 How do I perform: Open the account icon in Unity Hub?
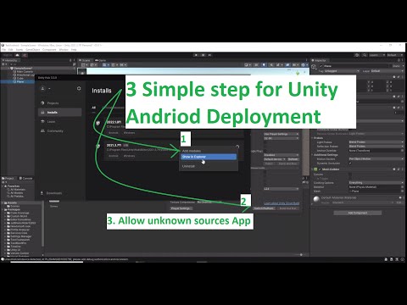click(x=42, y=89)
